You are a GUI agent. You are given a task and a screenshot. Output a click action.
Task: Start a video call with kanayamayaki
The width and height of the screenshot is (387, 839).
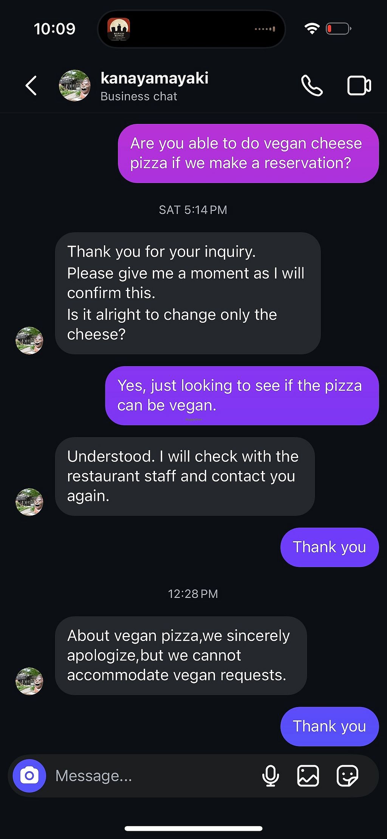pos(359,85)
